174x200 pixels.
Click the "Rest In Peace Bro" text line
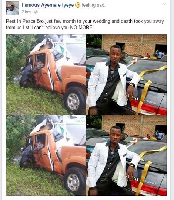tap(85, 21)
